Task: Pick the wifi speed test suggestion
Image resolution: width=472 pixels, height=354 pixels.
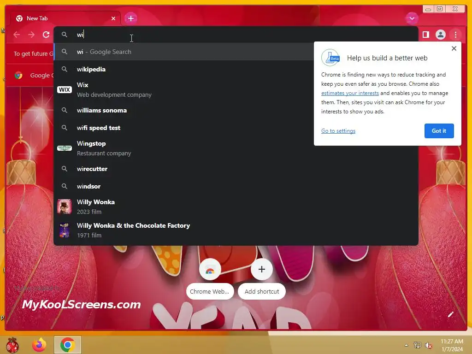Action: coord(184,128)
